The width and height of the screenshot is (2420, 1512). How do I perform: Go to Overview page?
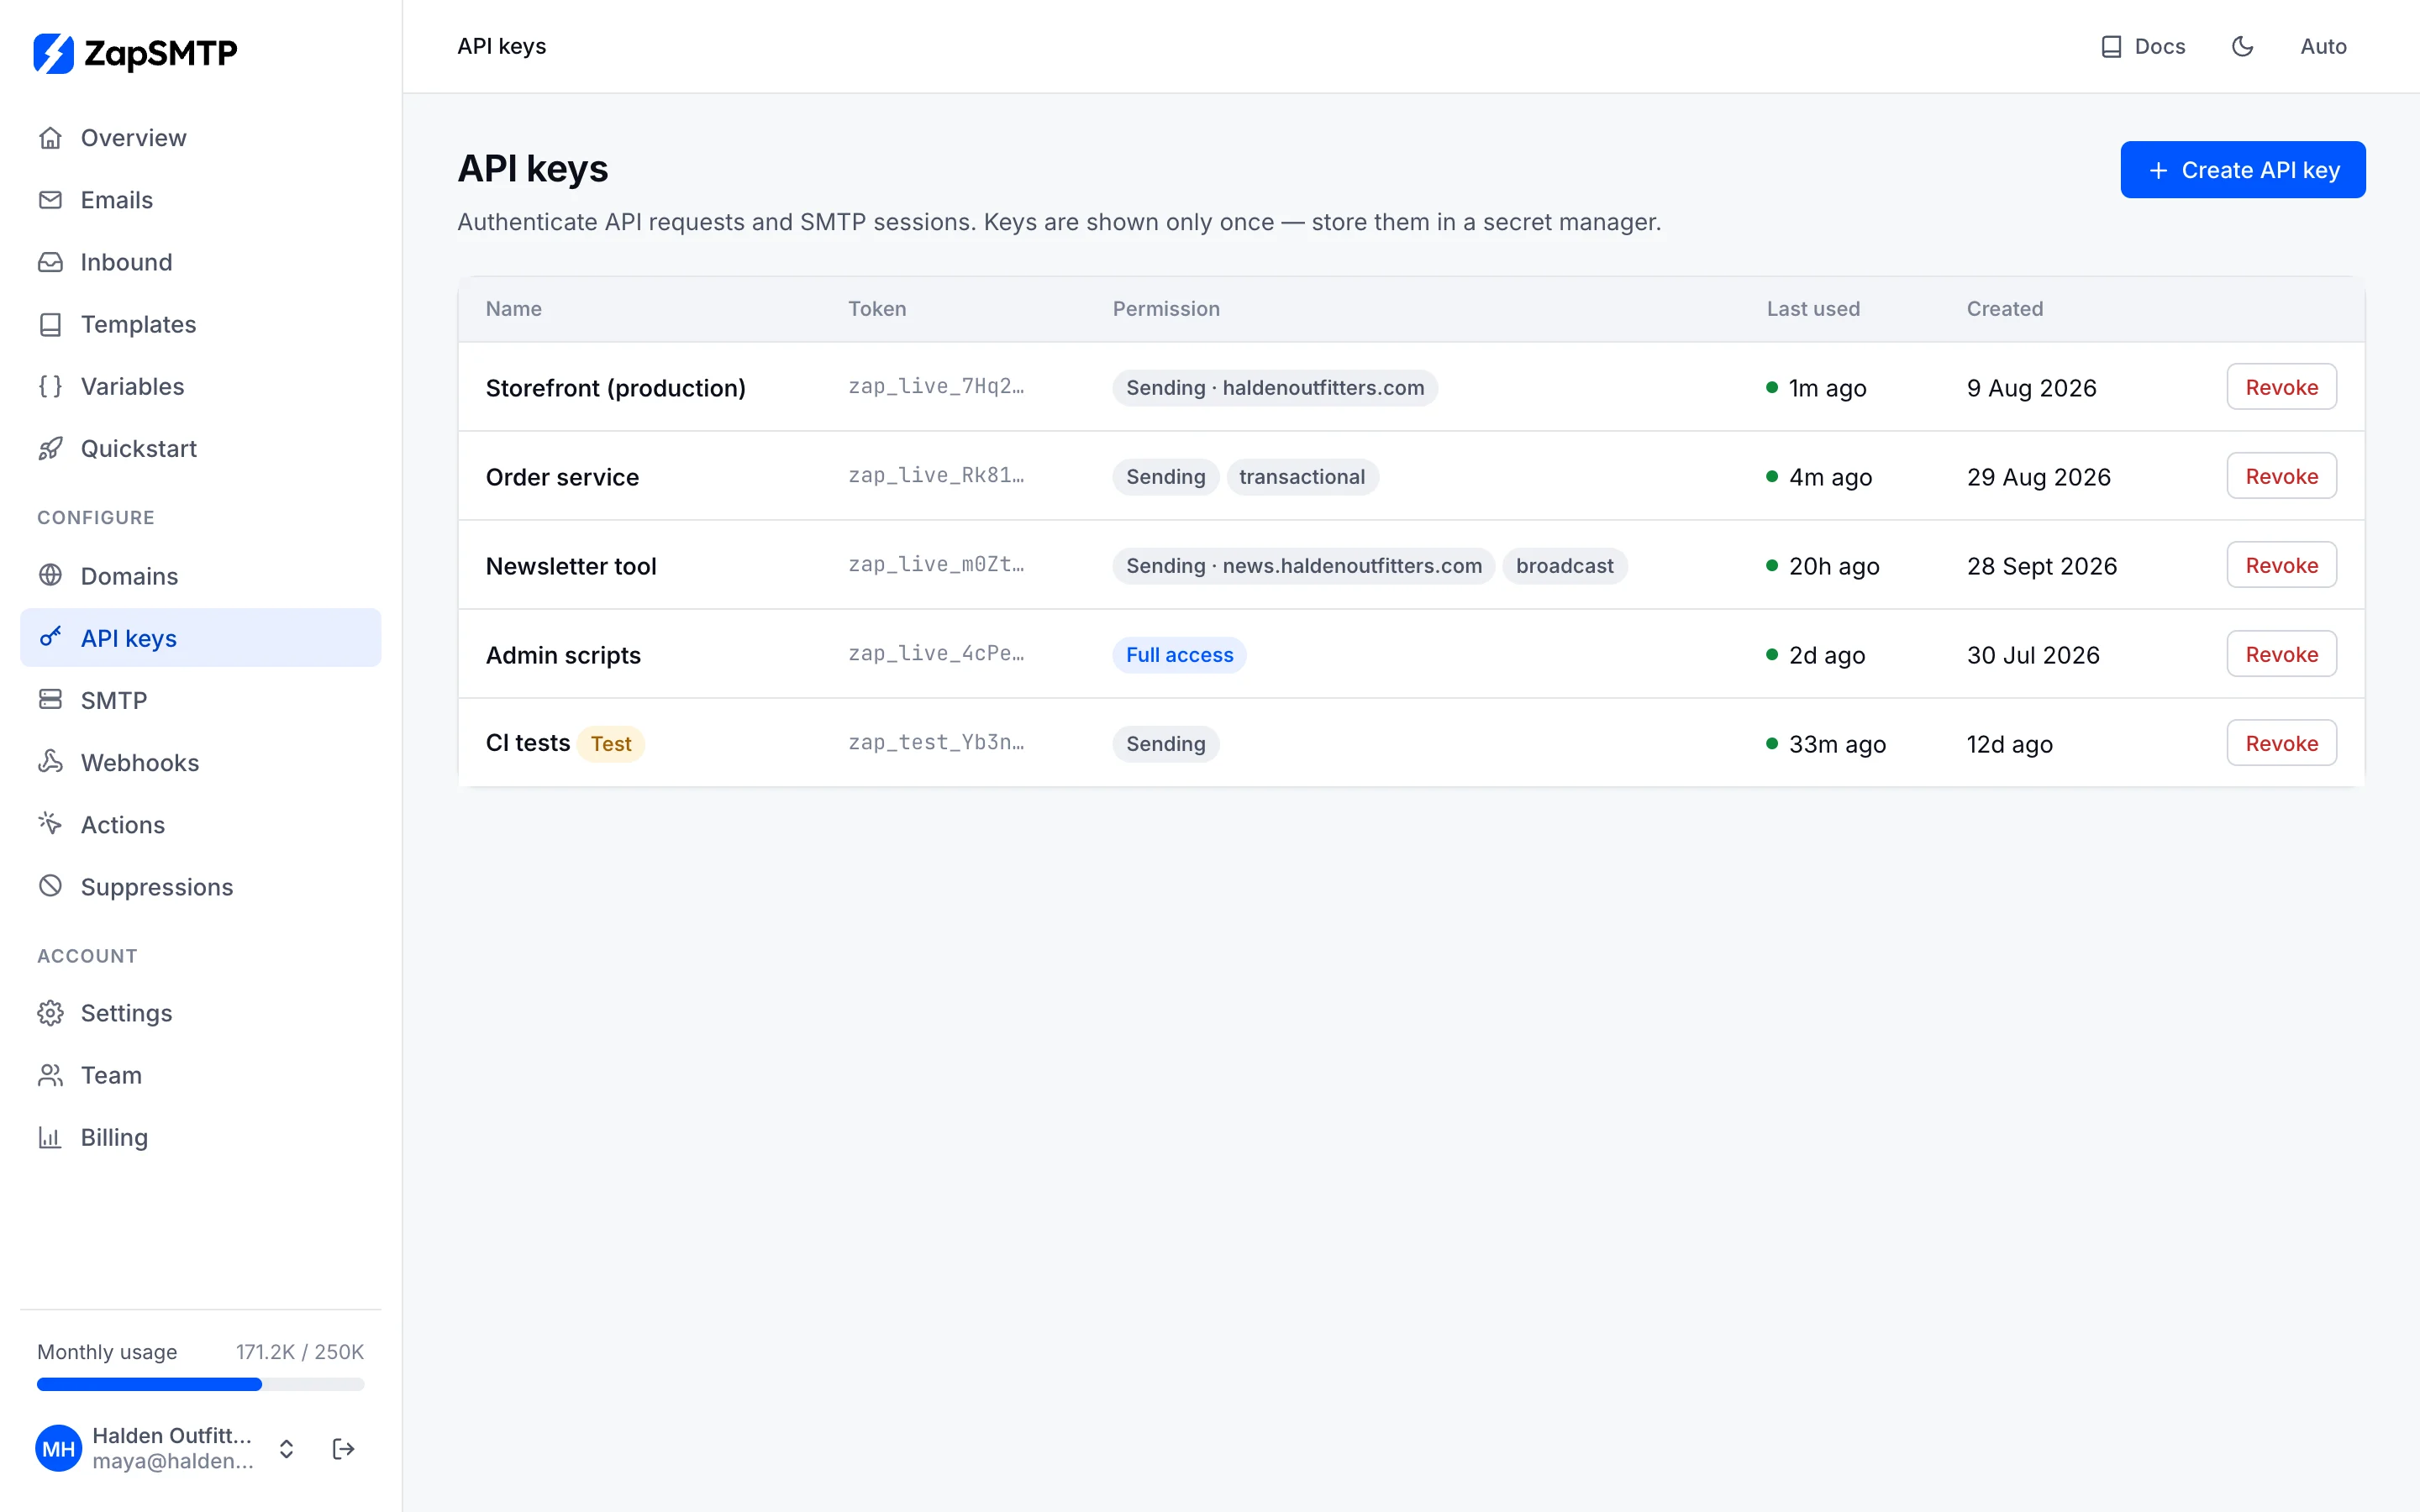pyautogui.click(x=201, y=138)
